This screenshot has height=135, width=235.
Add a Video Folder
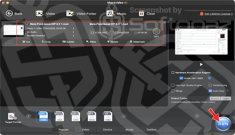pos(81,14)
